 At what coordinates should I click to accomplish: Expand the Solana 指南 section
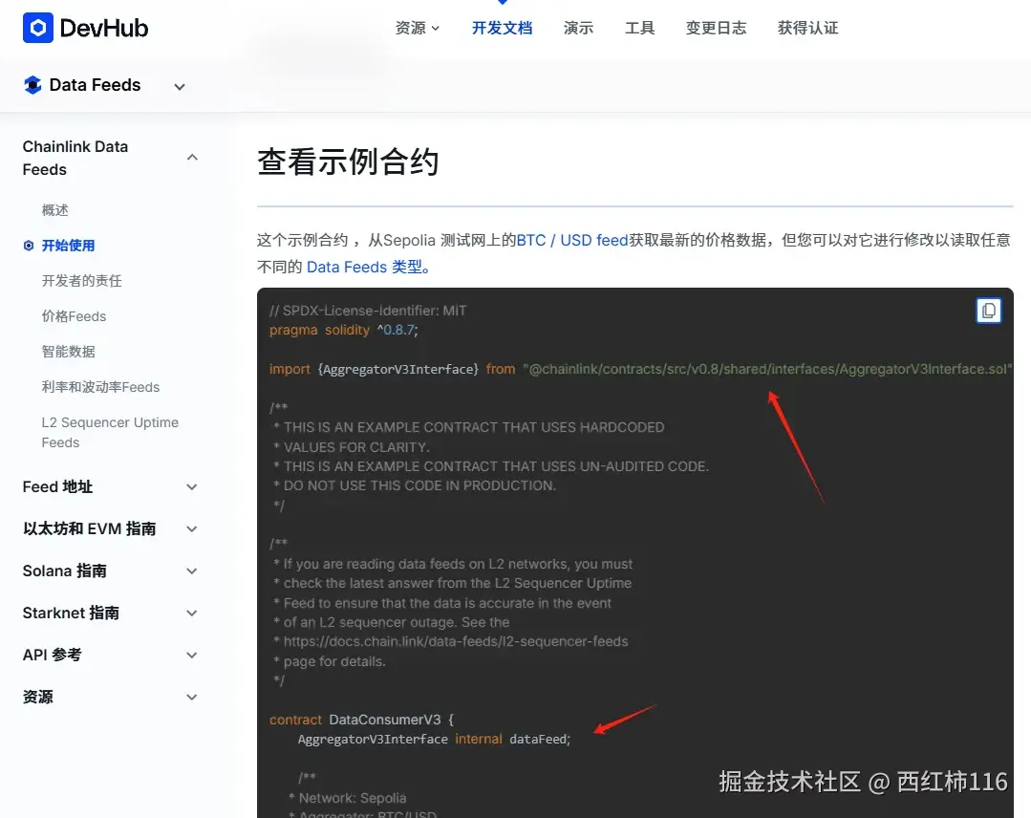tap(192, 571)
